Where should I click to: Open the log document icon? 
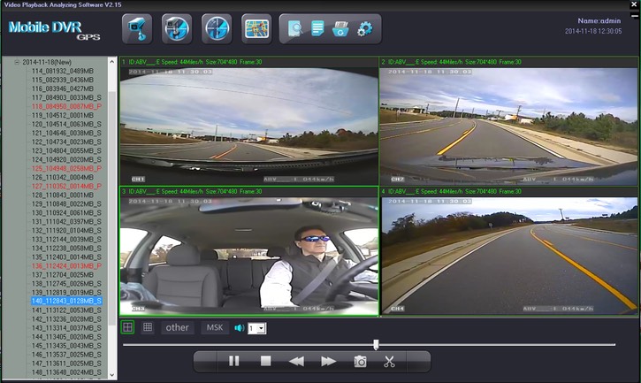[318, 29]
